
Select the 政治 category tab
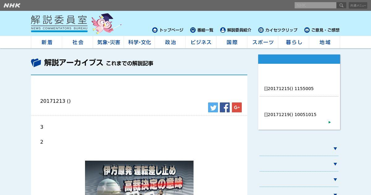pos(170,42)
